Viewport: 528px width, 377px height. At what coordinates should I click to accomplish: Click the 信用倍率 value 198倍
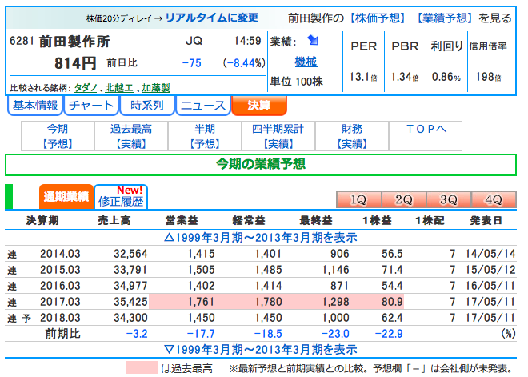[x=488, y=77]
